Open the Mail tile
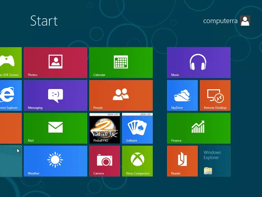This screenshot has height=197, width=262. click(x=56, y=128)
